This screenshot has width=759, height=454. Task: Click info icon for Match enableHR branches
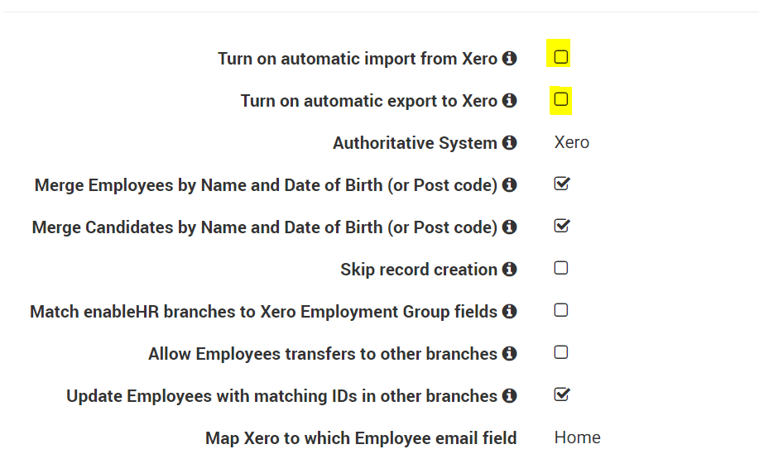pyautogui.click(x=510, y=312)
